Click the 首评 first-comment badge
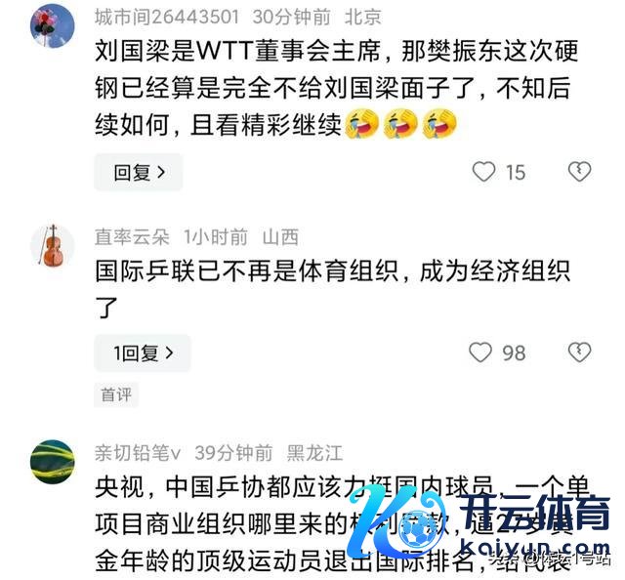 click(x=116, y=394)
